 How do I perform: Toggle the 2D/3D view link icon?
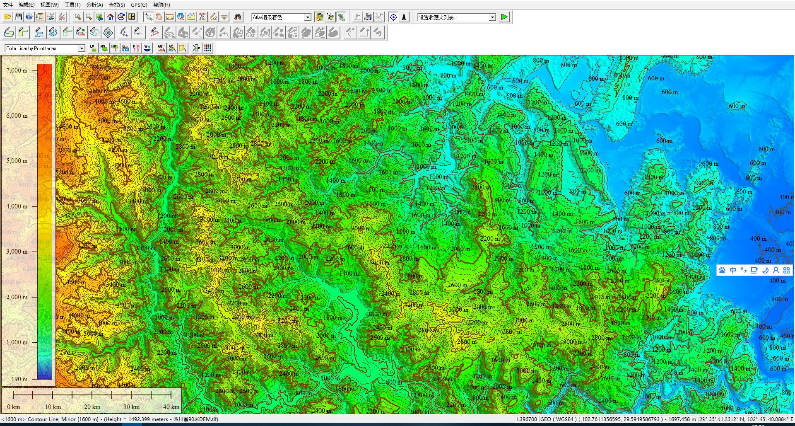pyautogui.click(x=341, y=17)
